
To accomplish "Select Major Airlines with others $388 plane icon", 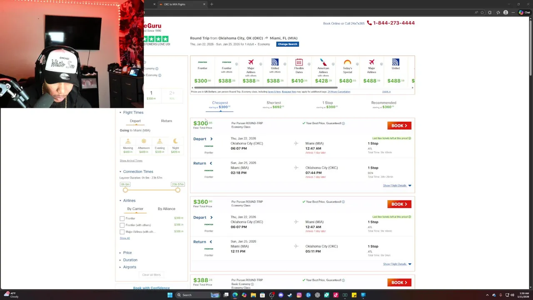I will pos(251,62).
